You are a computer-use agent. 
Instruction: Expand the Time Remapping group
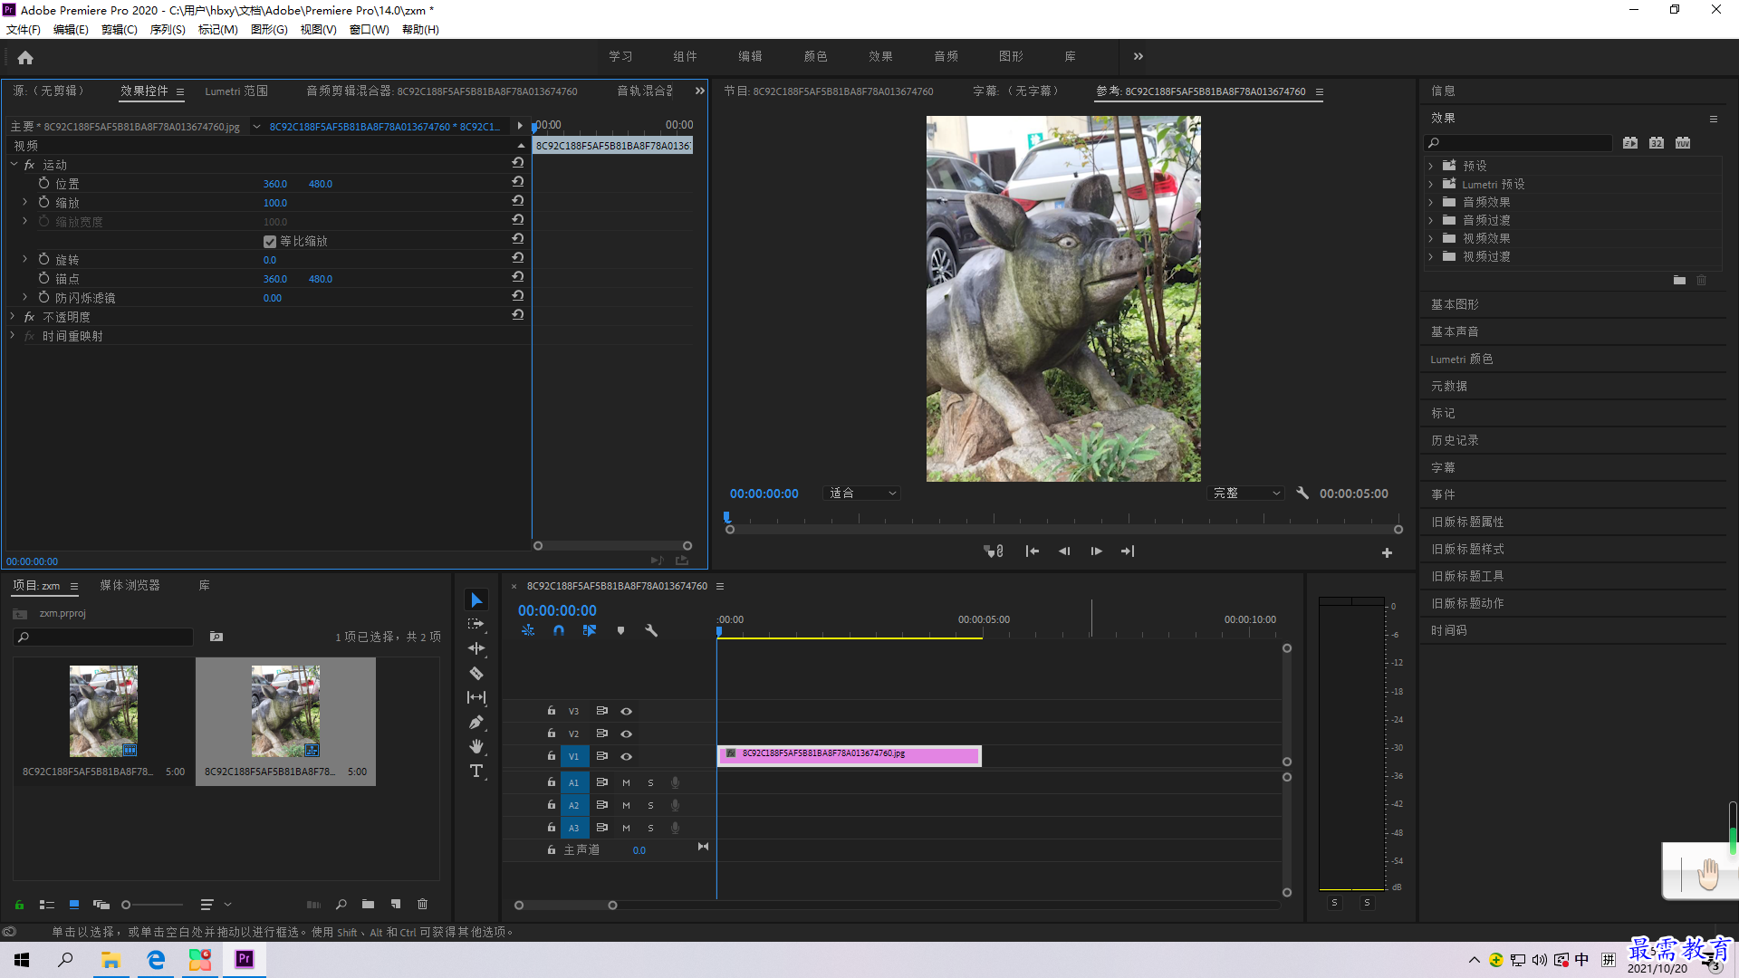click(x=13, y=335)
